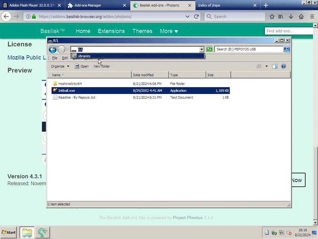Create a New folder
The image size is (318, 239).
coord(102,66)
